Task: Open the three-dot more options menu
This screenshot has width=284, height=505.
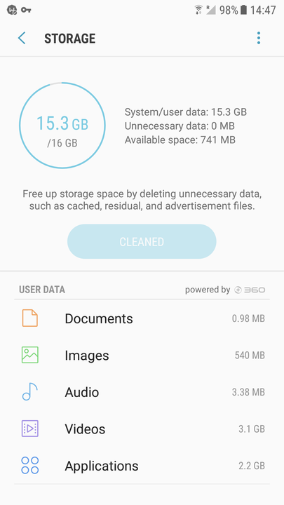Action: point(259,38)
